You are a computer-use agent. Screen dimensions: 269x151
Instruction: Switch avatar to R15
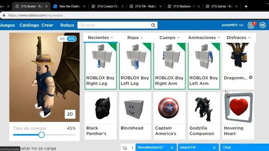click(71, 39)
